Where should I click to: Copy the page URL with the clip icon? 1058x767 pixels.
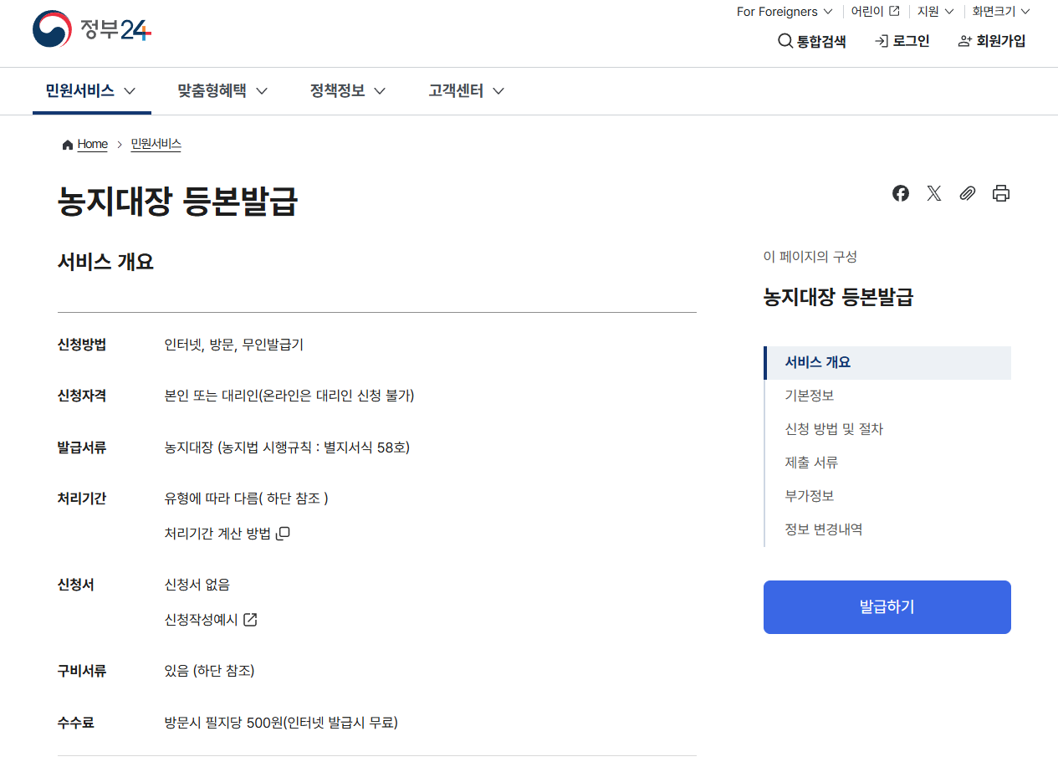967,193
